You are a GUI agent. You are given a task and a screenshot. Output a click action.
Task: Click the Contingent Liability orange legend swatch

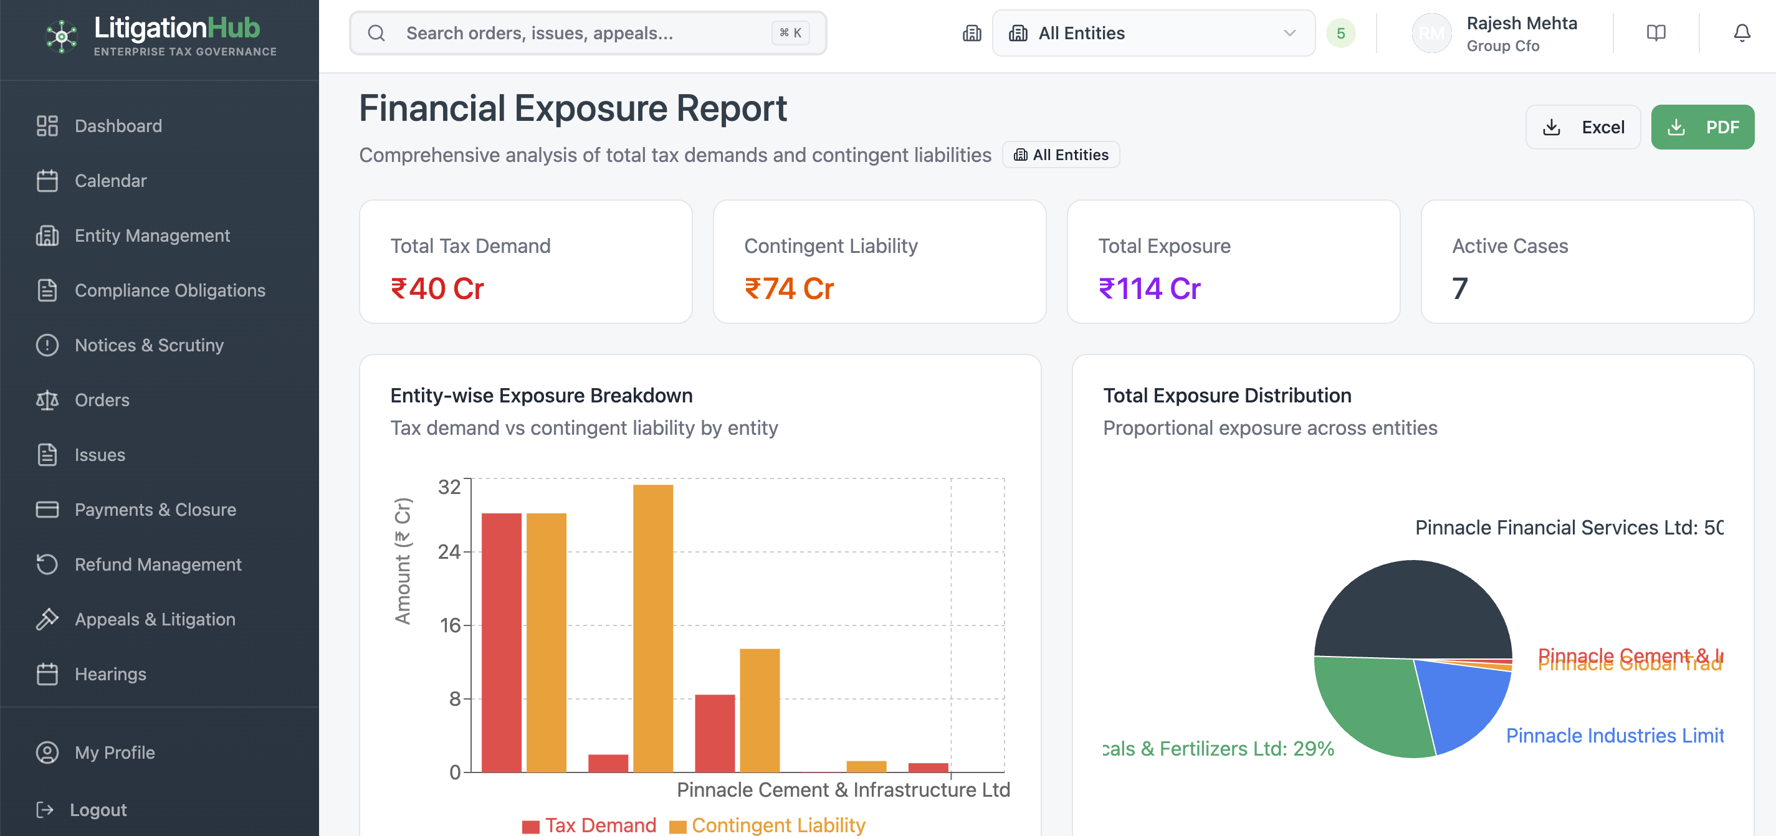click(x=678, y=827)
